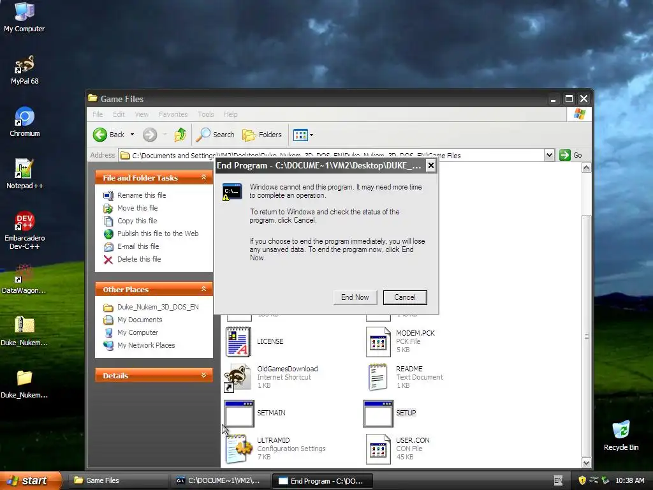Open the Help menu
The width and height of the screenshot is (653, 490).
[x=230, y=114]
